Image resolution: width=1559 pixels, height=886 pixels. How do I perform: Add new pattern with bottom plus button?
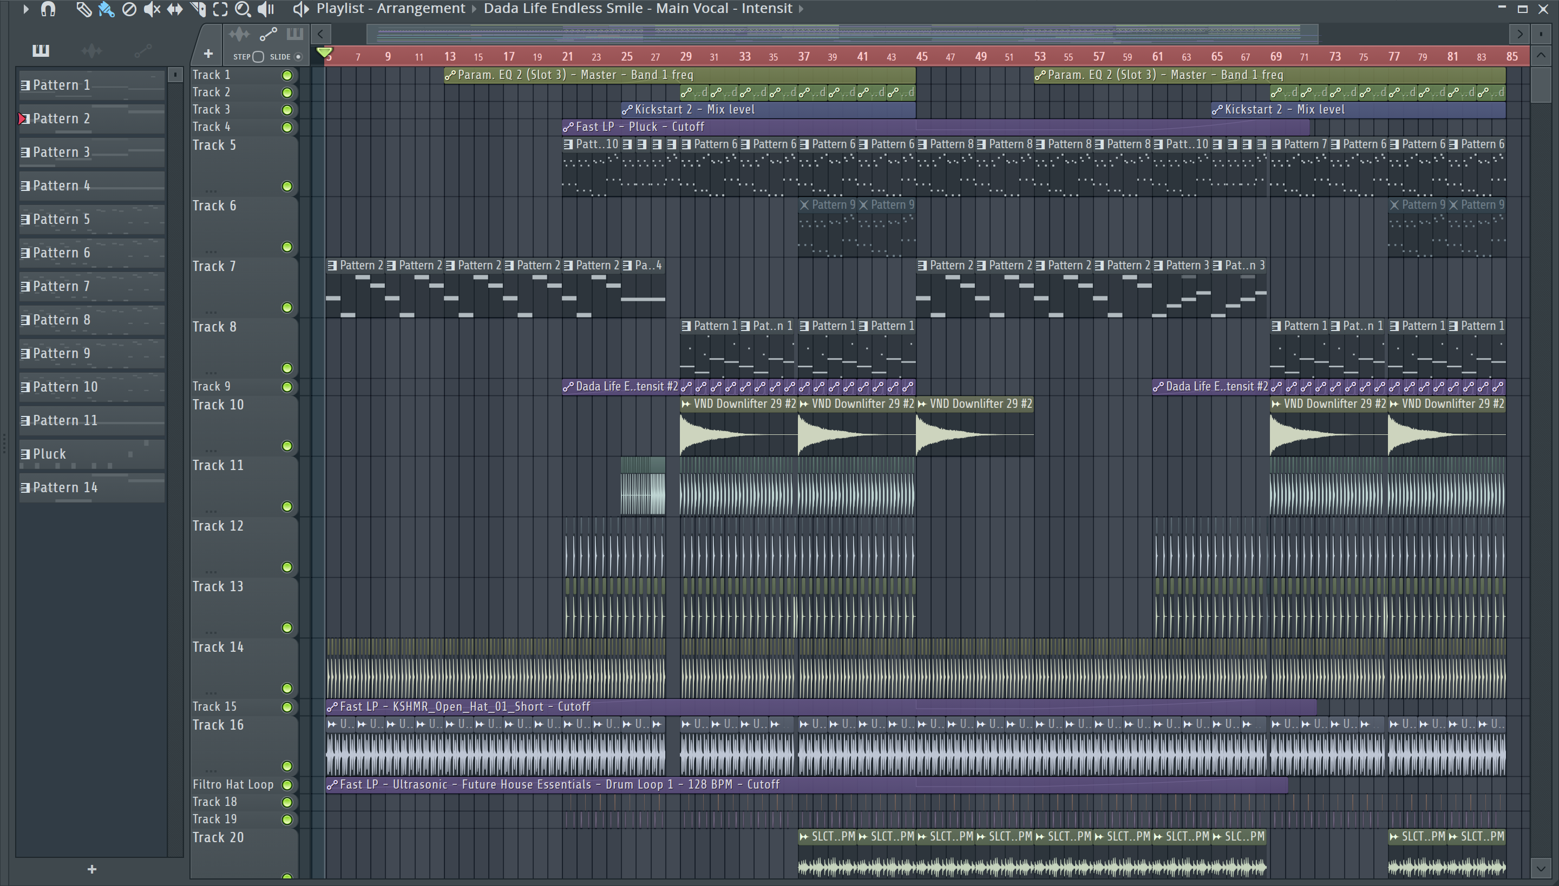click(92, 869)
